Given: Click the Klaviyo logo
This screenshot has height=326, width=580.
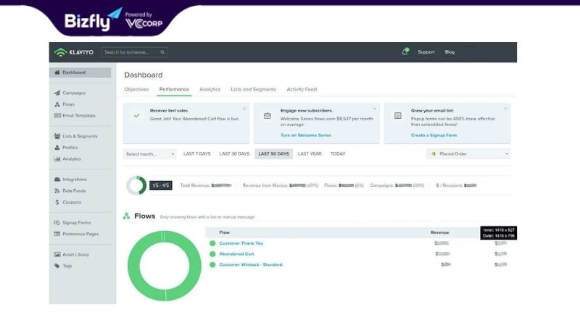Looking at the screenshot, I should 74,52.
